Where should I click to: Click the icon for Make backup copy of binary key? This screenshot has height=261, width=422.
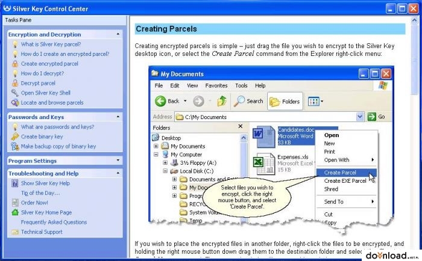pos(15,146)
